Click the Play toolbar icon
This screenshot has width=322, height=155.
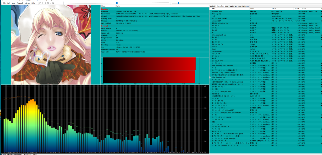click(43, 3)
